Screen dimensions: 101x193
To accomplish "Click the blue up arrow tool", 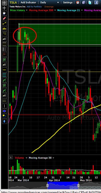I will click(4, 121).
